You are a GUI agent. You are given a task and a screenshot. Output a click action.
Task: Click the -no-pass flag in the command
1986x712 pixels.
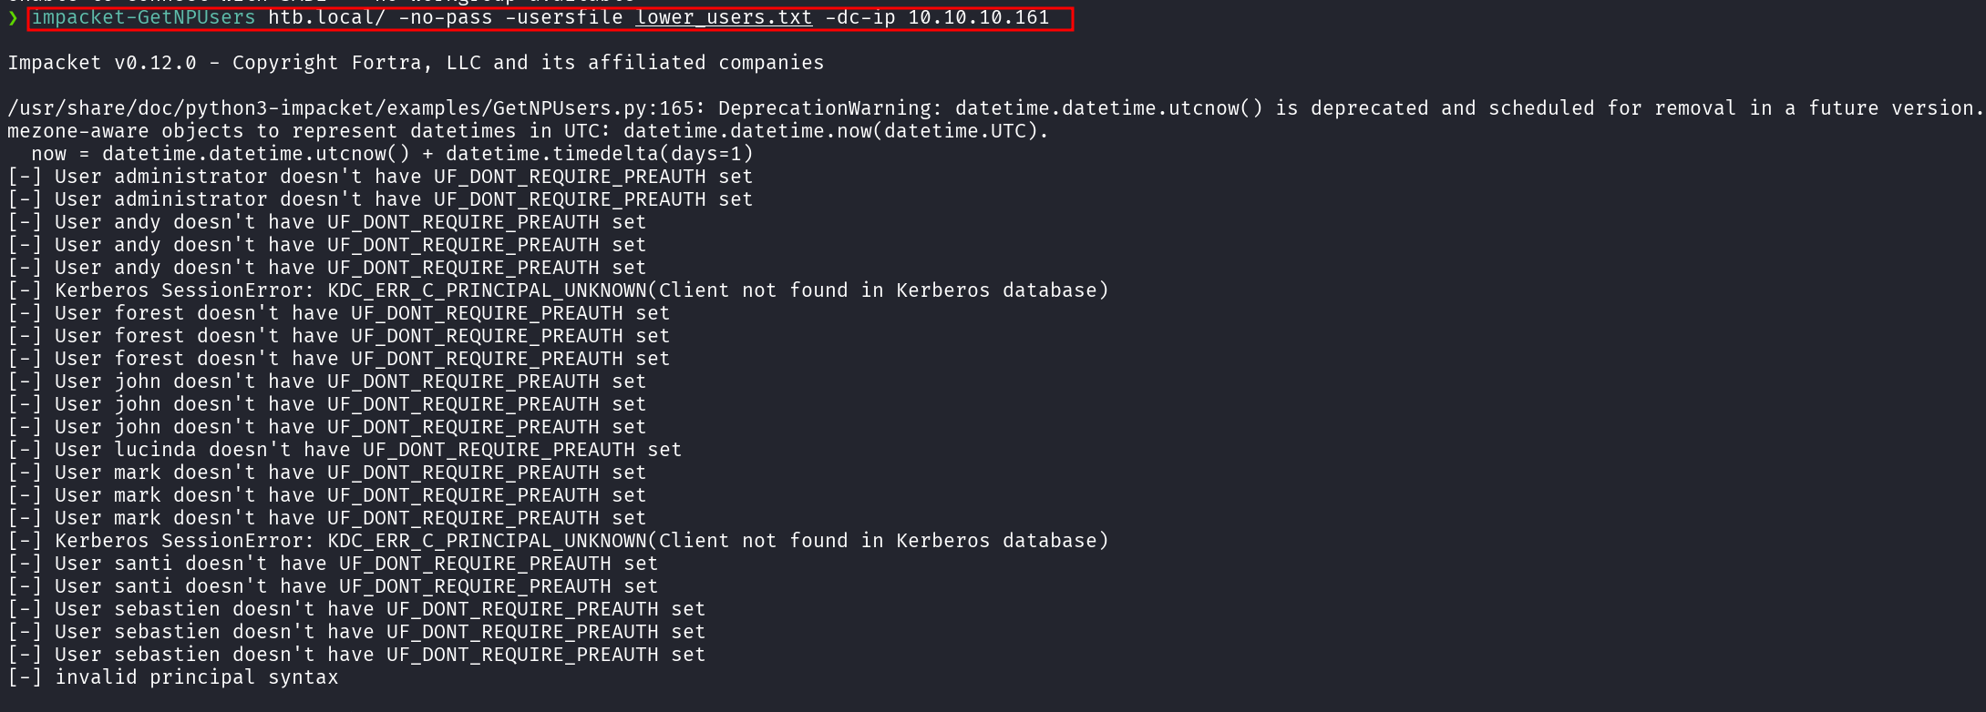(445, 18)
